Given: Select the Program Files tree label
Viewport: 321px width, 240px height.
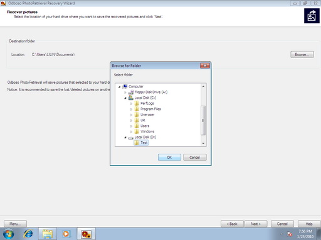Looking at the screenshot, I should [x=150, y=109].
